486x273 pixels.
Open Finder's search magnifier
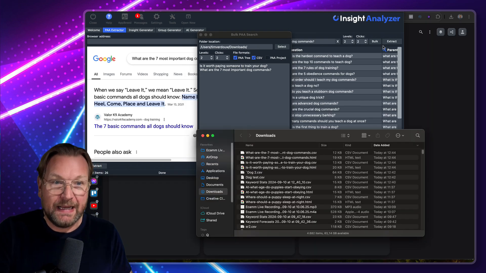point(418,136)
